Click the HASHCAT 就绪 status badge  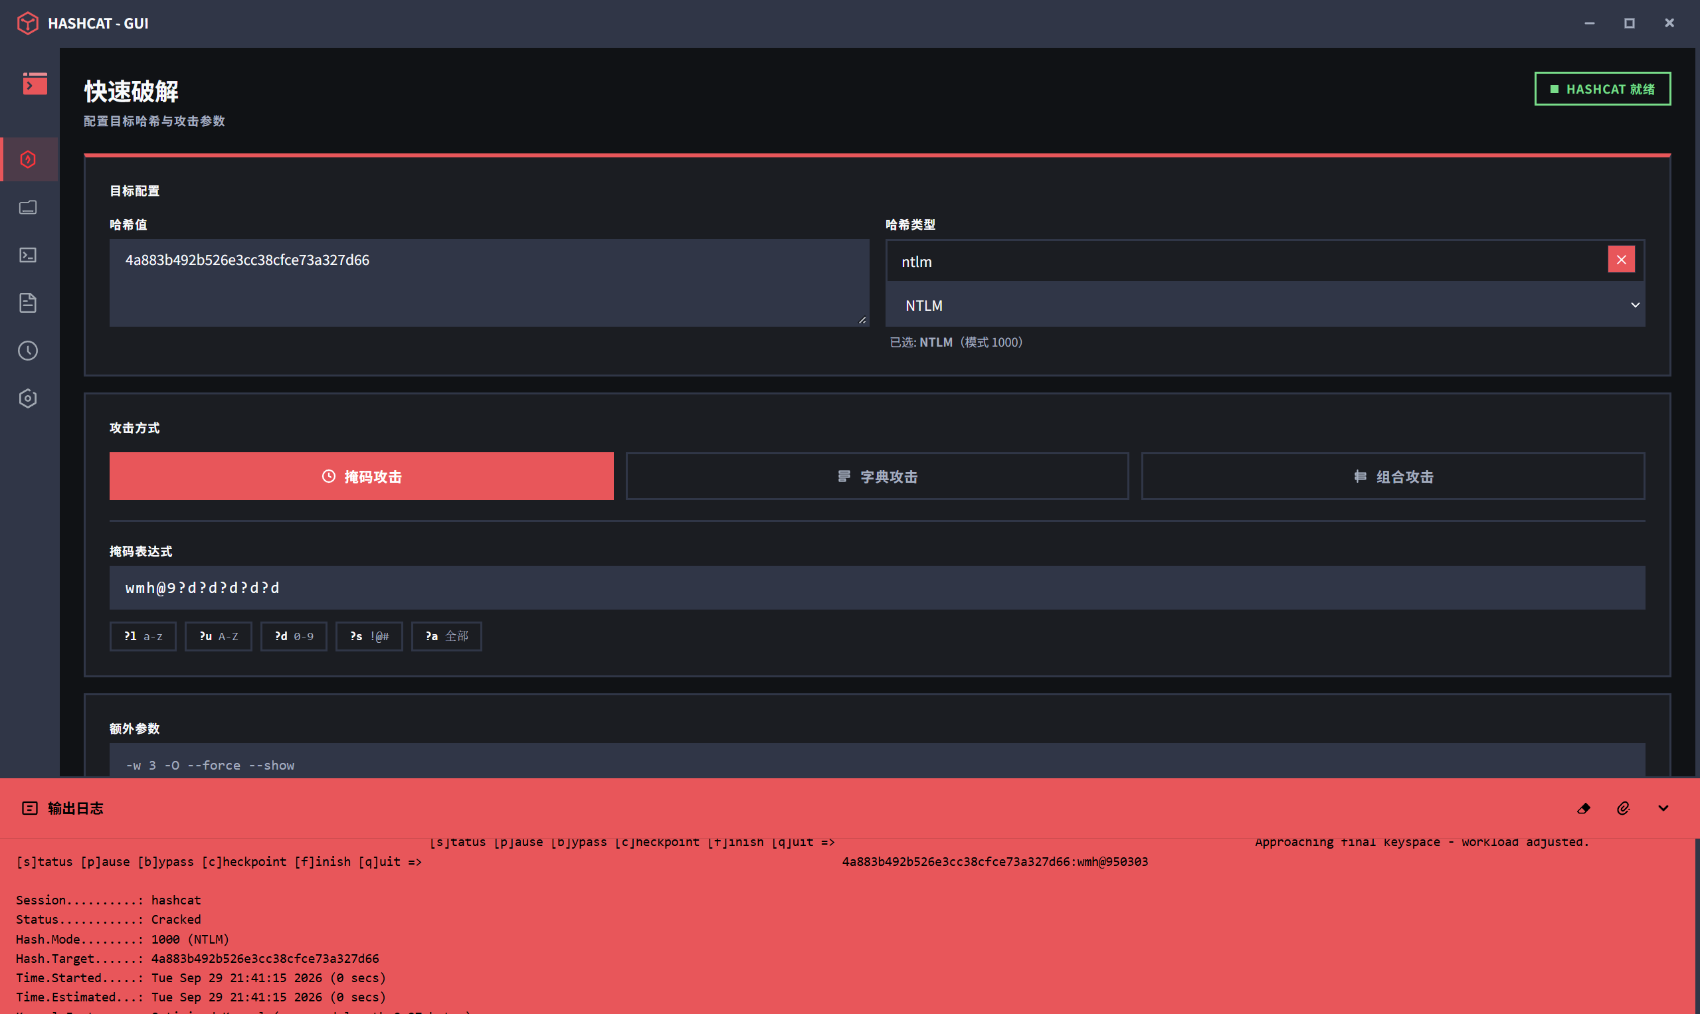1602,89
